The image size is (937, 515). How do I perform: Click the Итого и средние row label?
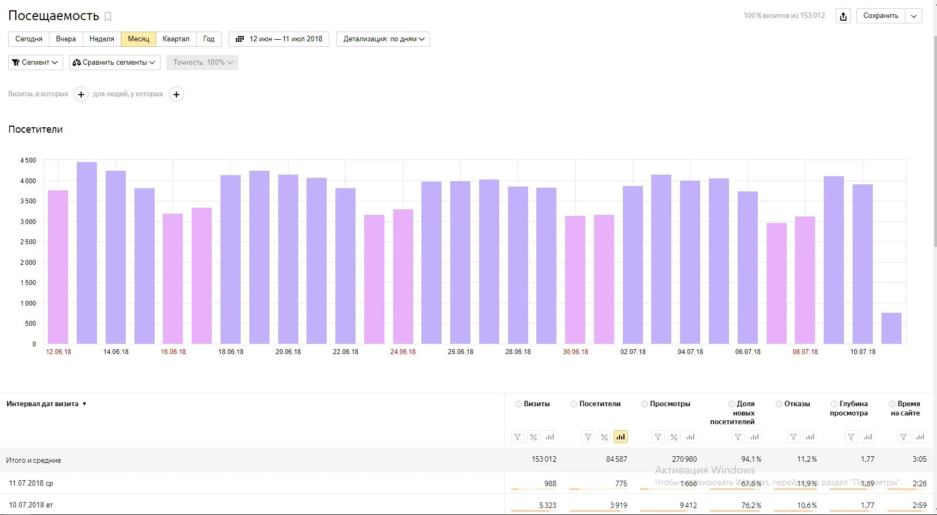pos(34,460)
